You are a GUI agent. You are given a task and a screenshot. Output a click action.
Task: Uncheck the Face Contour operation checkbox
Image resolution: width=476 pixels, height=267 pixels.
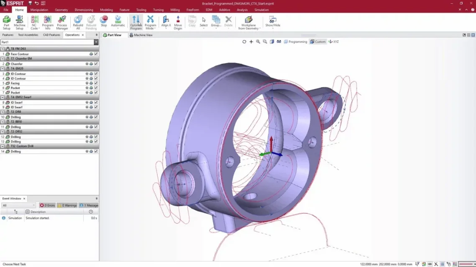[96, 54]
